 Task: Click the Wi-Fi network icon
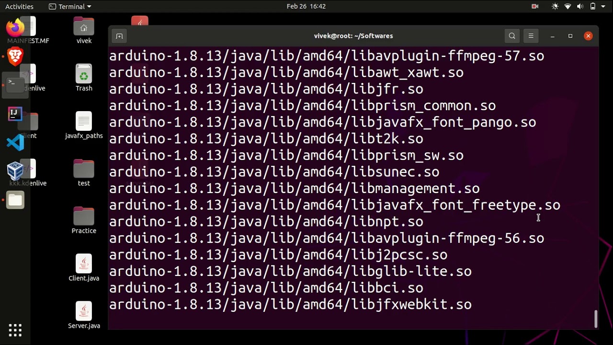coord(568,7)
